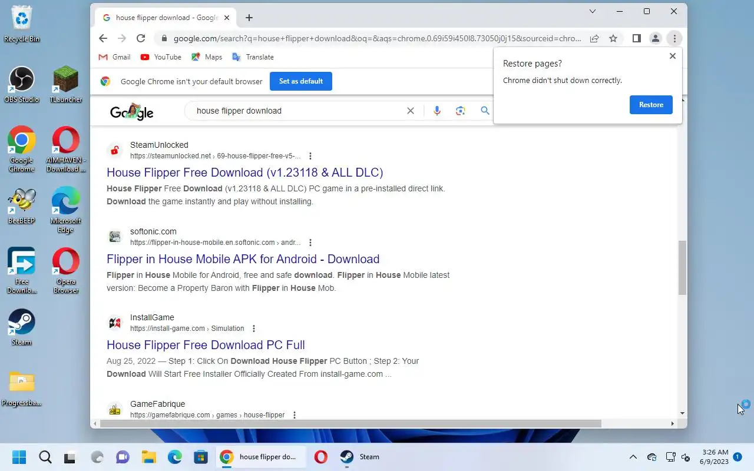
Task: Open YouTube bookmark
Action: click(x=161, y=57)
